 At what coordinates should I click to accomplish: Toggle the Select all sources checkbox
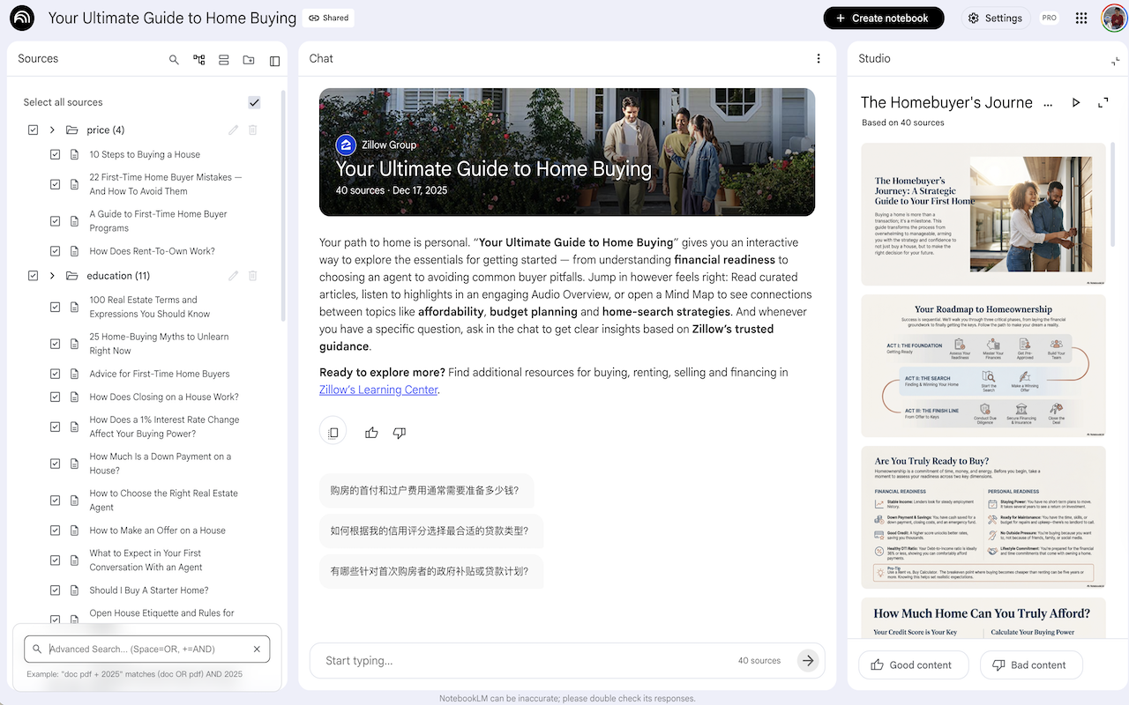(x=254, y=102)
